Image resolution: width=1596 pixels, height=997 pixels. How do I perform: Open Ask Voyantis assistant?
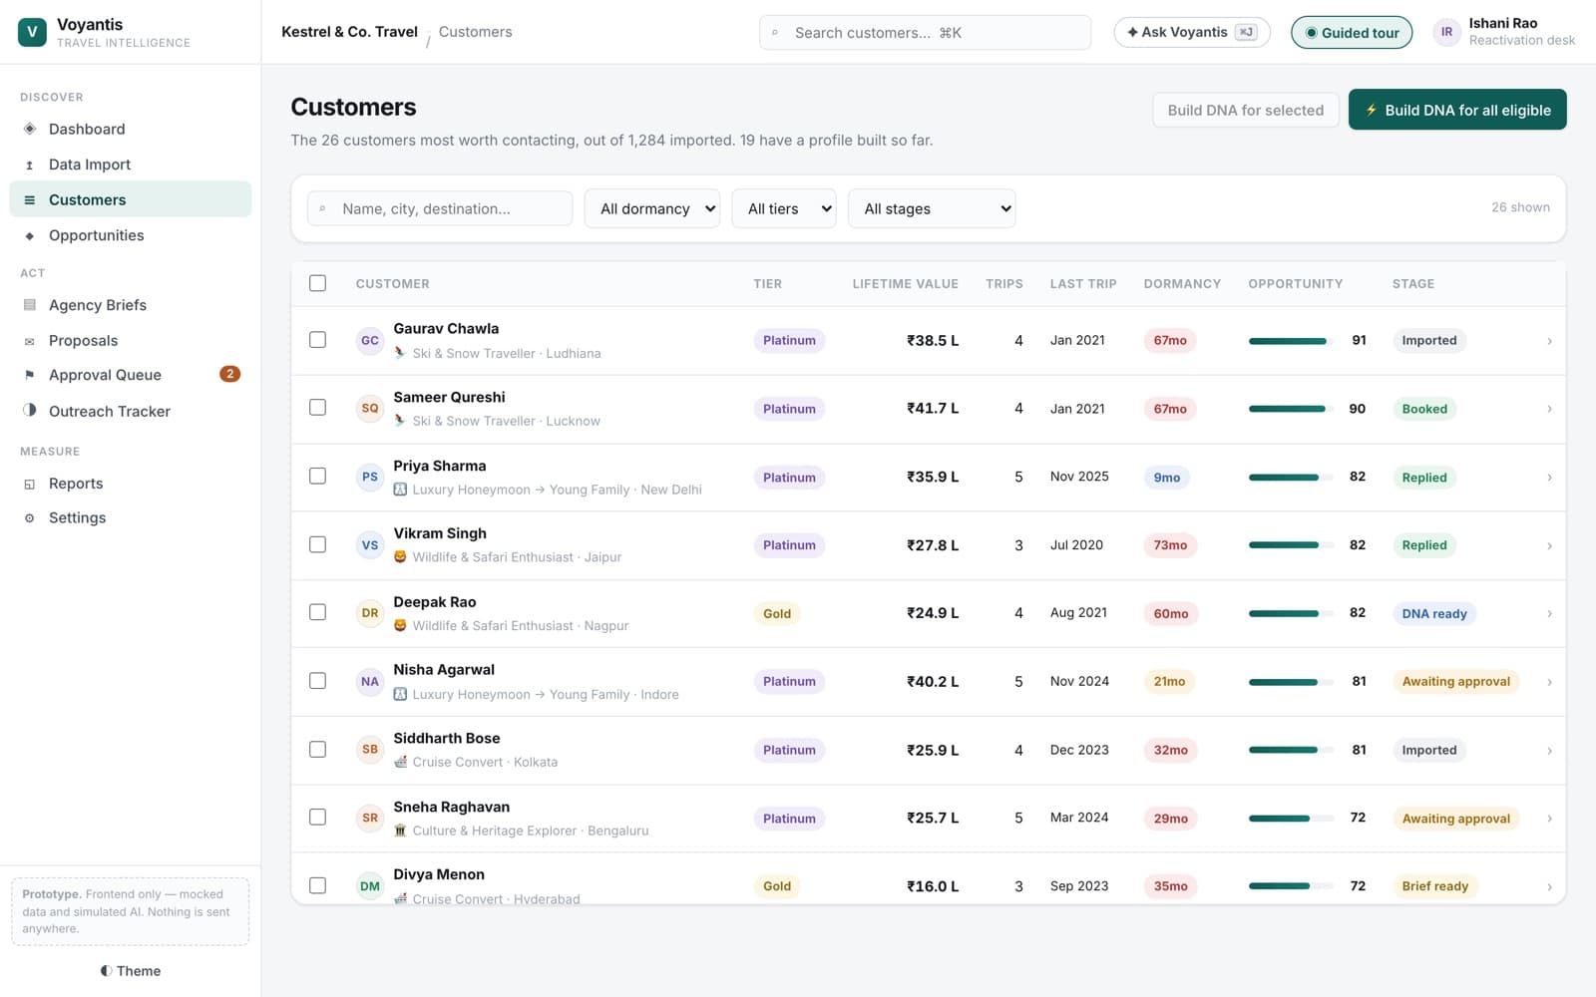[1192, 32]
